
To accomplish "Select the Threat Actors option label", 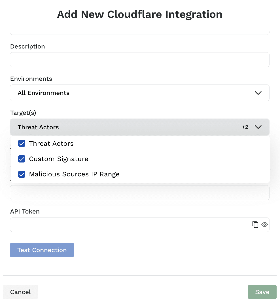I will [51, 143].
